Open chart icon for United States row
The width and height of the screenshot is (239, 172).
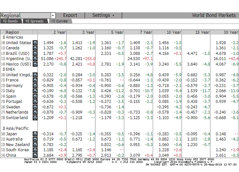click(x=35, y=43)
